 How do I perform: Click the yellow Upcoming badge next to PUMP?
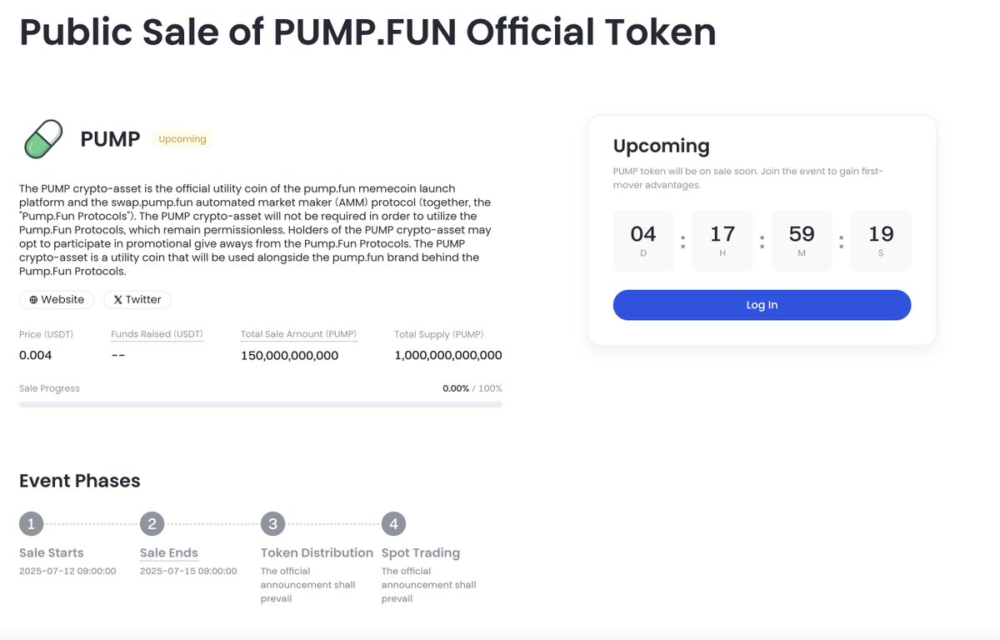[181, 139]
